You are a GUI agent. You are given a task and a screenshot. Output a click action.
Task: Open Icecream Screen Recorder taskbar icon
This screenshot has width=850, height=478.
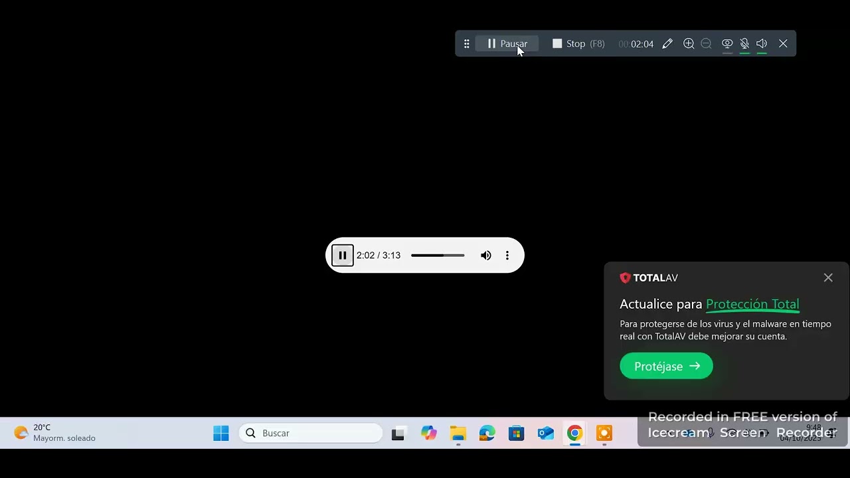tap(604, 434)
